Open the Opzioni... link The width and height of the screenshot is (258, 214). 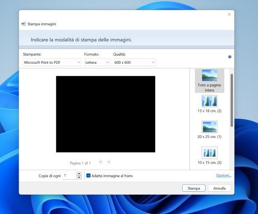pyautogui.click(x=223, y=175)
